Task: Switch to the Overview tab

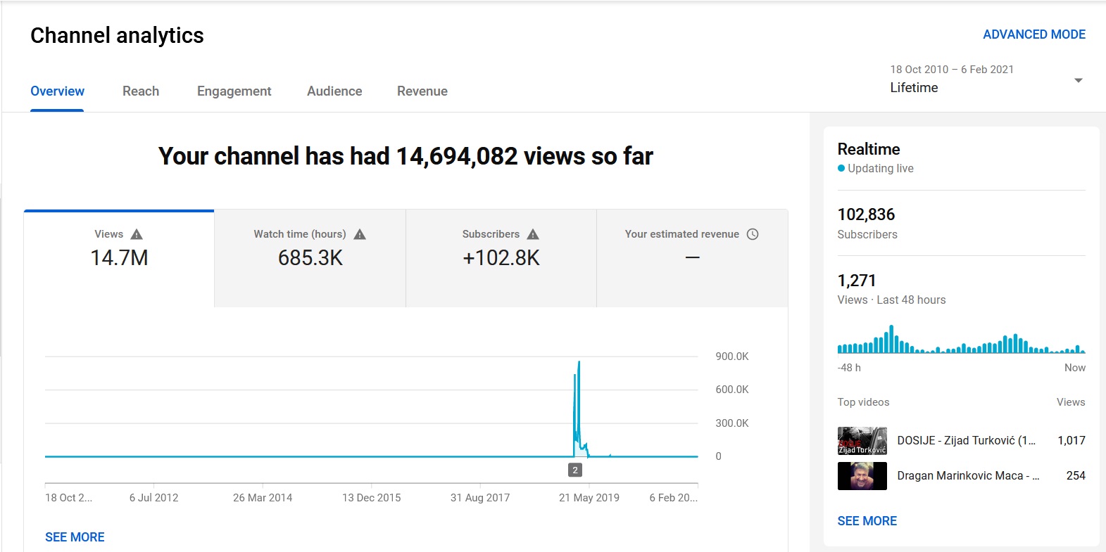Action: tap(57, 91)
